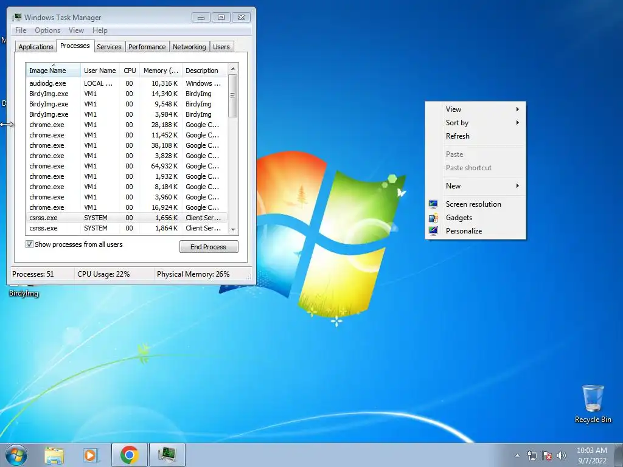Open the File menu in Task Manager

(x=21, y=30)
